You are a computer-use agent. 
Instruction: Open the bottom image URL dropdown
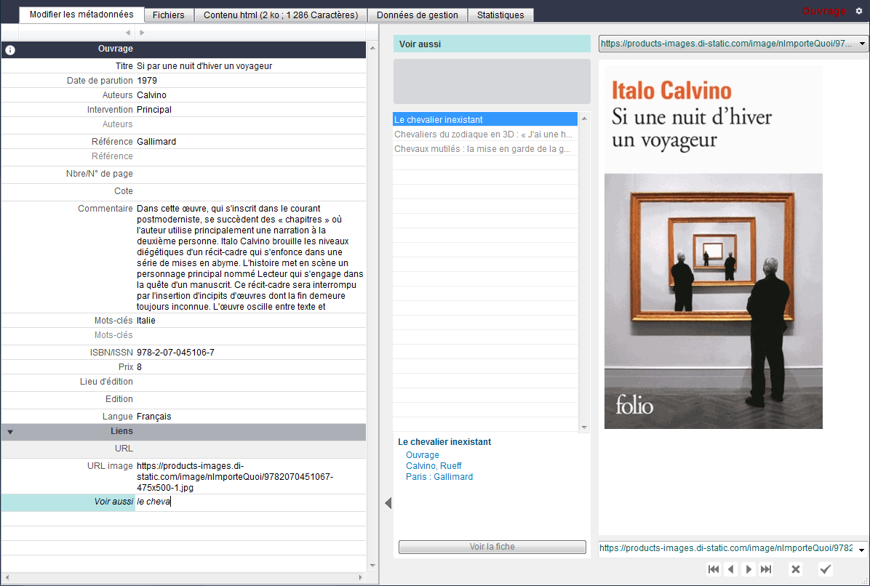click(x=862, y=550)
